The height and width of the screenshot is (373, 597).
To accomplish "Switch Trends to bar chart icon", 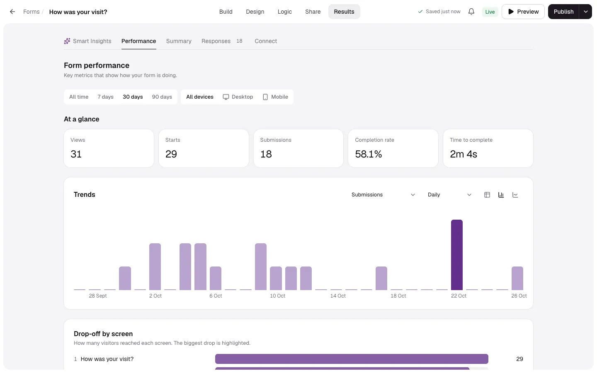I will [501, 195].
